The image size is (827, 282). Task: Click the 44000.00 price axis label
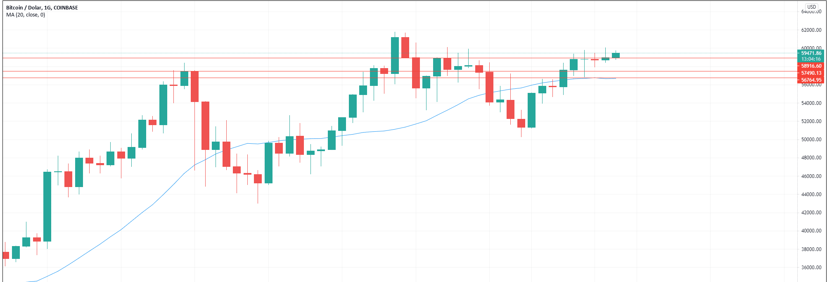[811, 194]
